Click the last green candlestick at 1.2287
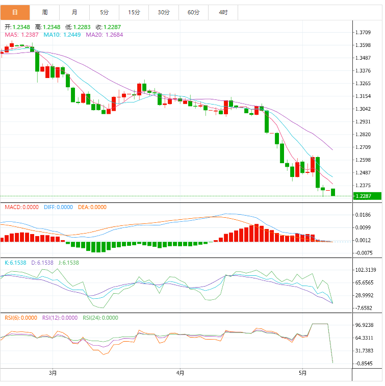The width and height of the screenshot is (385, 386). pos(333,192)
